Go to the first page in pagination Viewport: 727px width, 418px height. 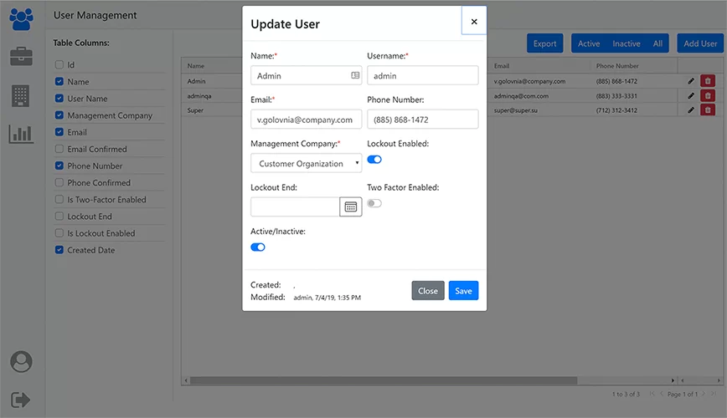tap(652, 394)
